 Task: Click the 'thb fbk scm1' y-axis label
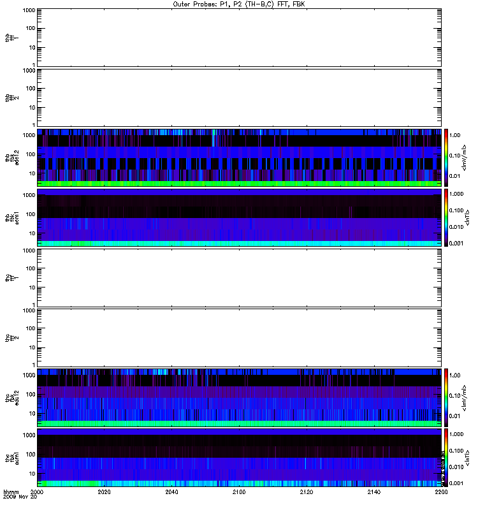point(11,218)
